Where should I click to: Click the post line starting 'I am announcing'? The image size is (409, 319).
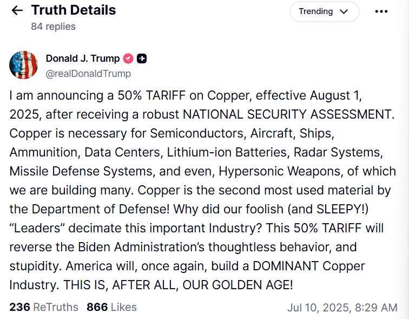186,95
